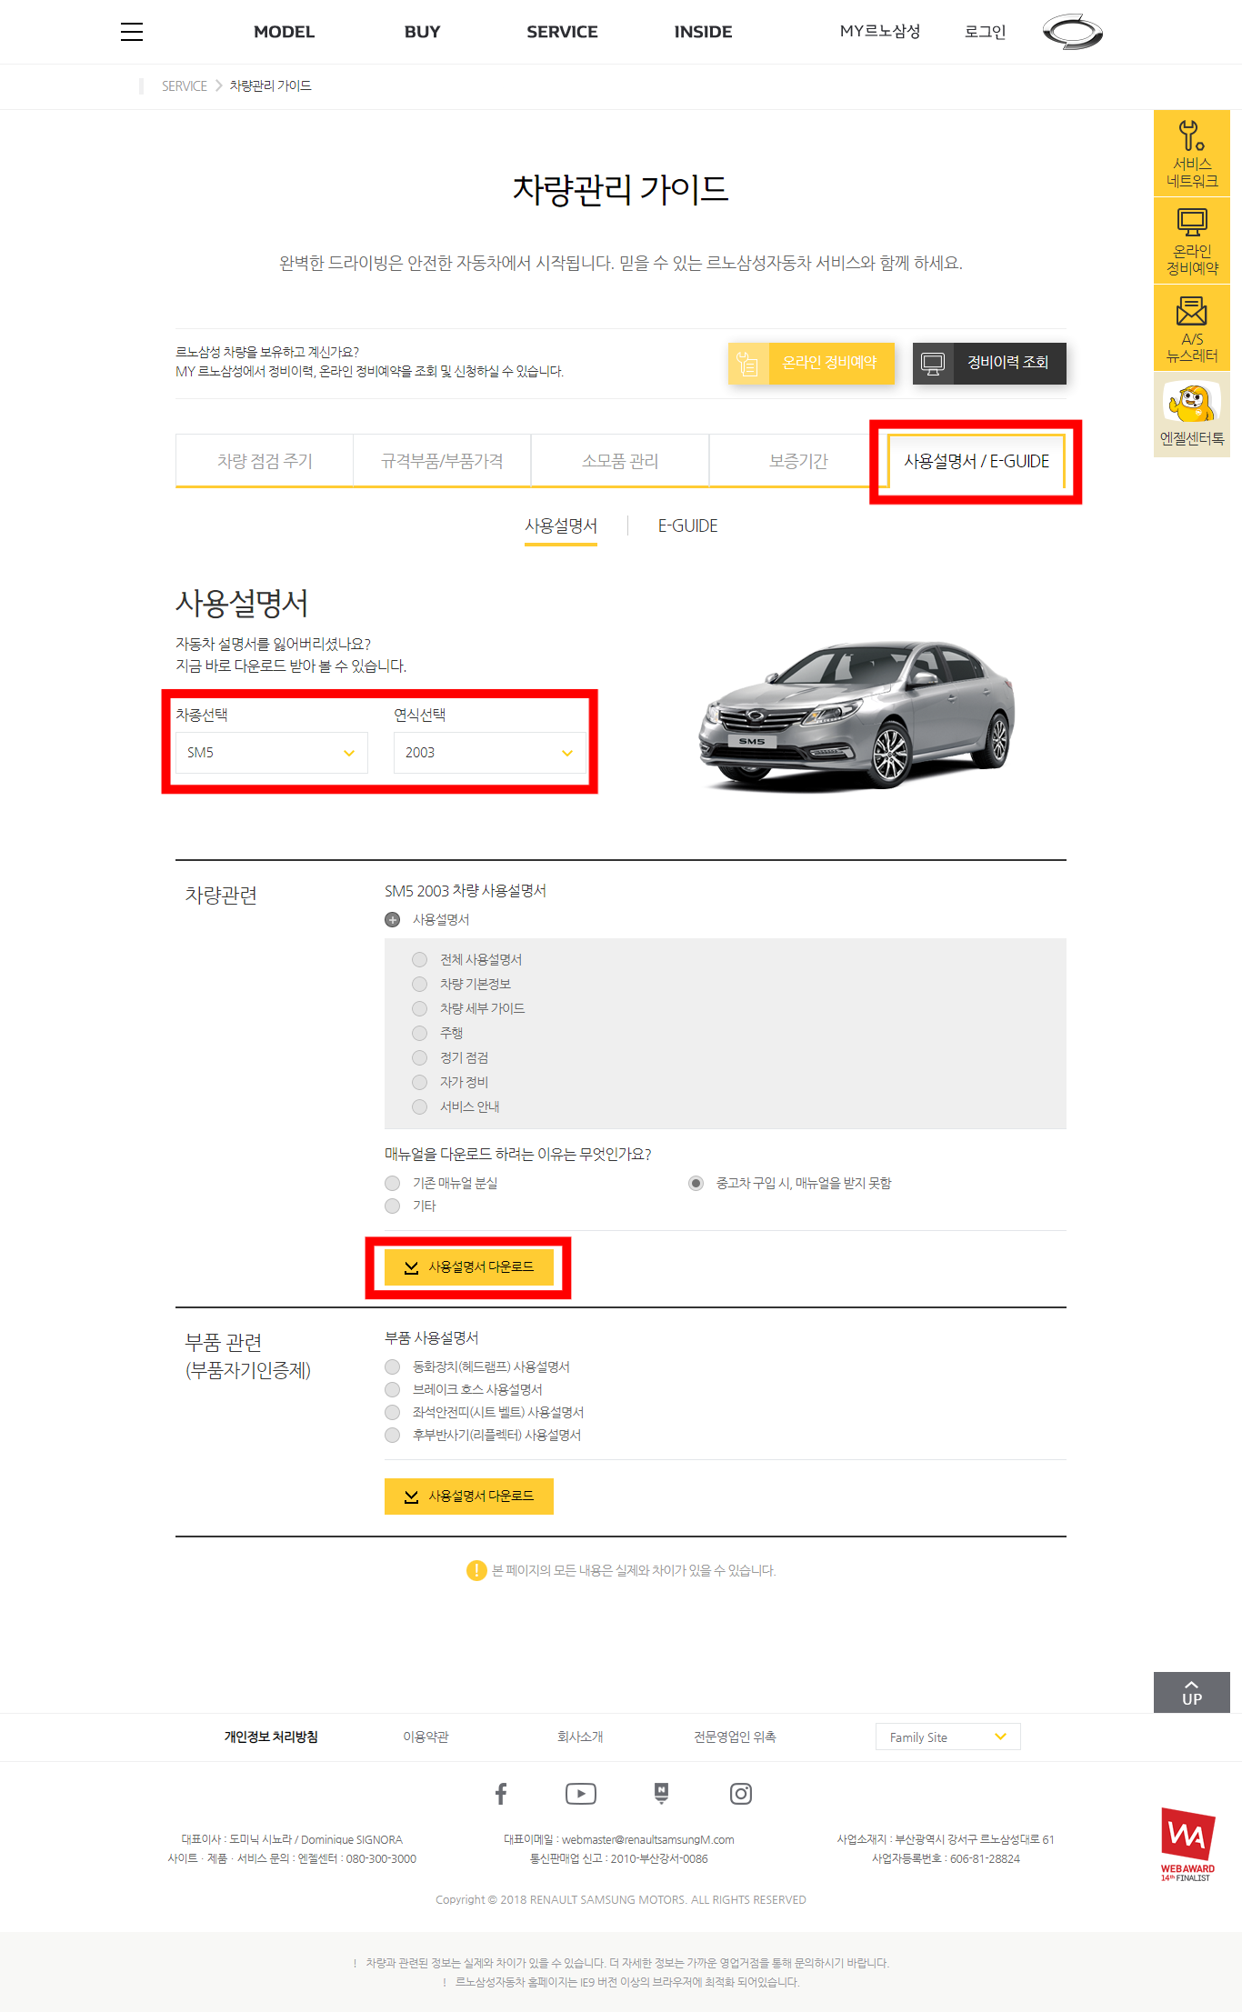Switch to 소모품 관리 tab
The height and width of the screenshot is (2012, 1242).
click(x=620, y=461)
